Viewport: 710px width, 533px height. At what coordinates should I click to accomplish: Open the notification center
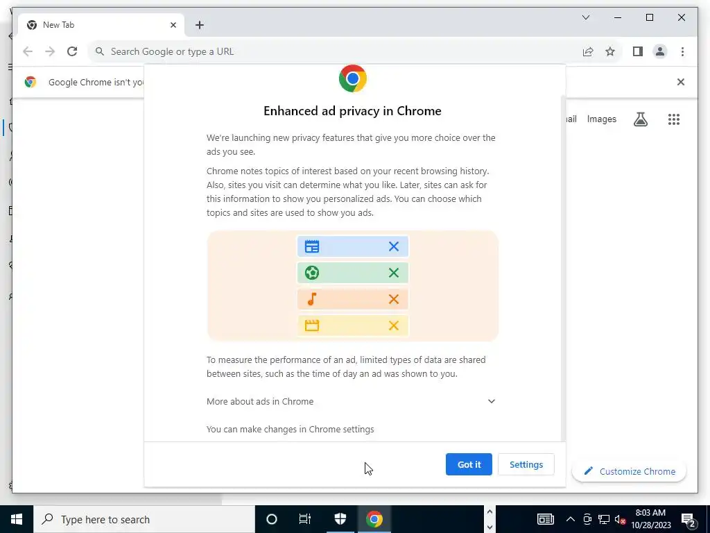pyautogui.click(x=689, y=519)
